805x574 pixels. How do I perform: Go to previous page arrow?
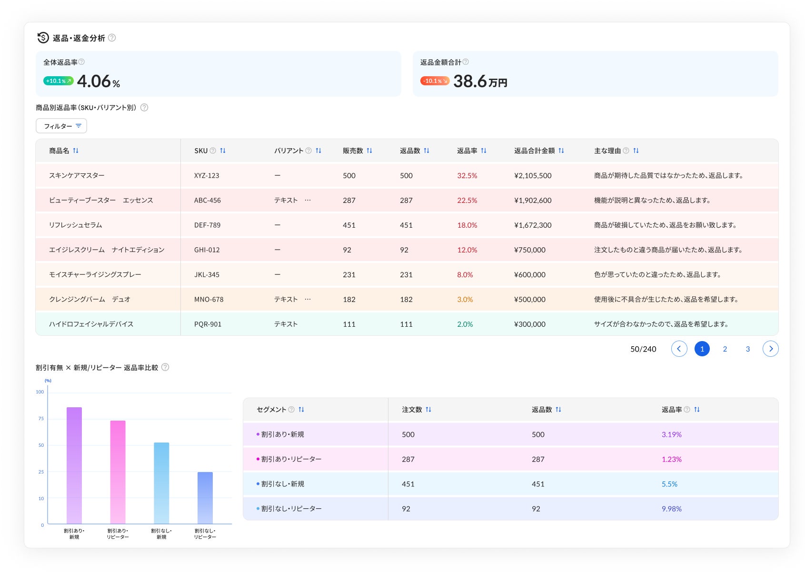click(679, 349)
